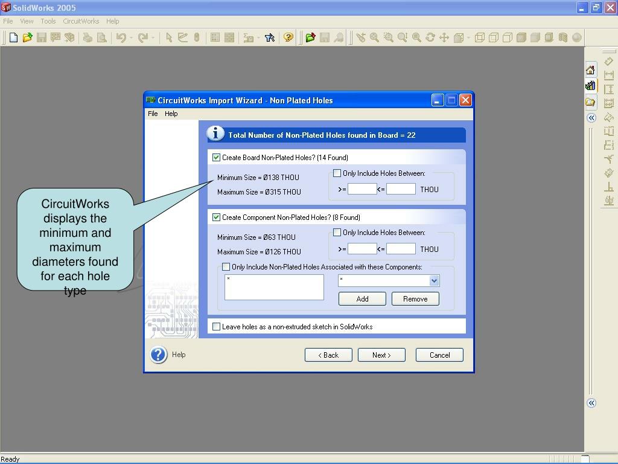This screenshot has width=618, height=464.
Task: Open SolidWorks Tools menu
Action: (48, 21)
